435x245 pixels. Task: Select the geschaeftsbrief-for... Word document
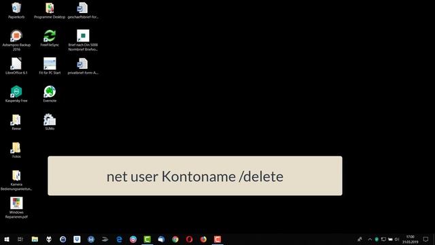(x=83, y=11)
